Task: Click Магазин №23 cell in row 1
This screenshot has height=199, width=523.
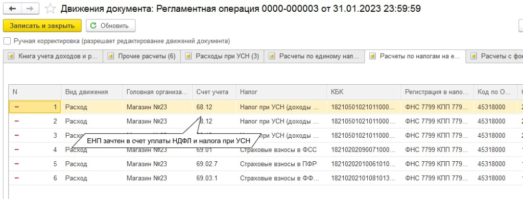Action: [x=157, y=107]
